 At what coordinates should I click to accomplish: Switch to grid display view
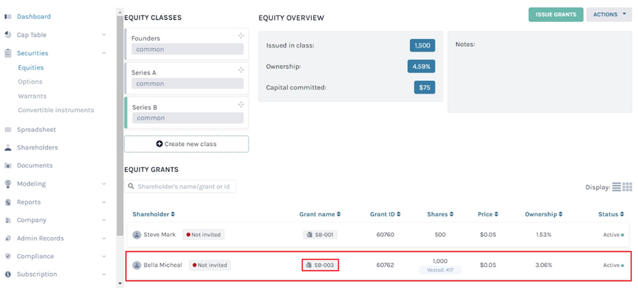(627, 187)
